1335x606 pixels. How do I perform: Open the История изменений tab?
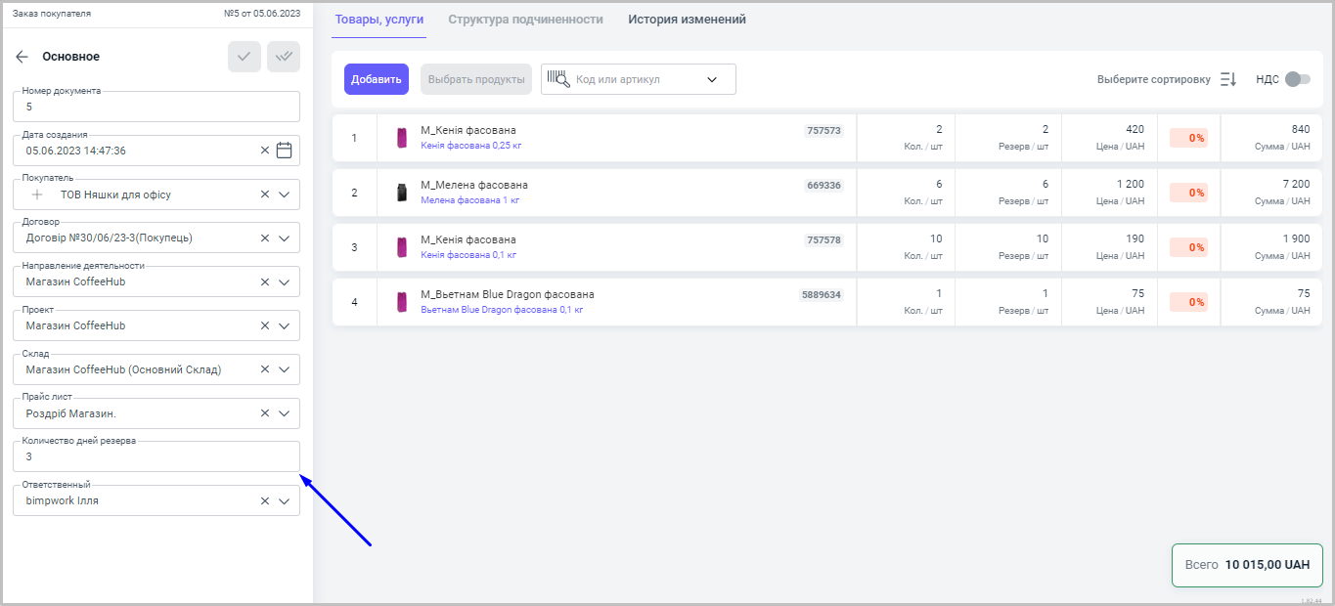pyautogui.click(x=687, y=20)
